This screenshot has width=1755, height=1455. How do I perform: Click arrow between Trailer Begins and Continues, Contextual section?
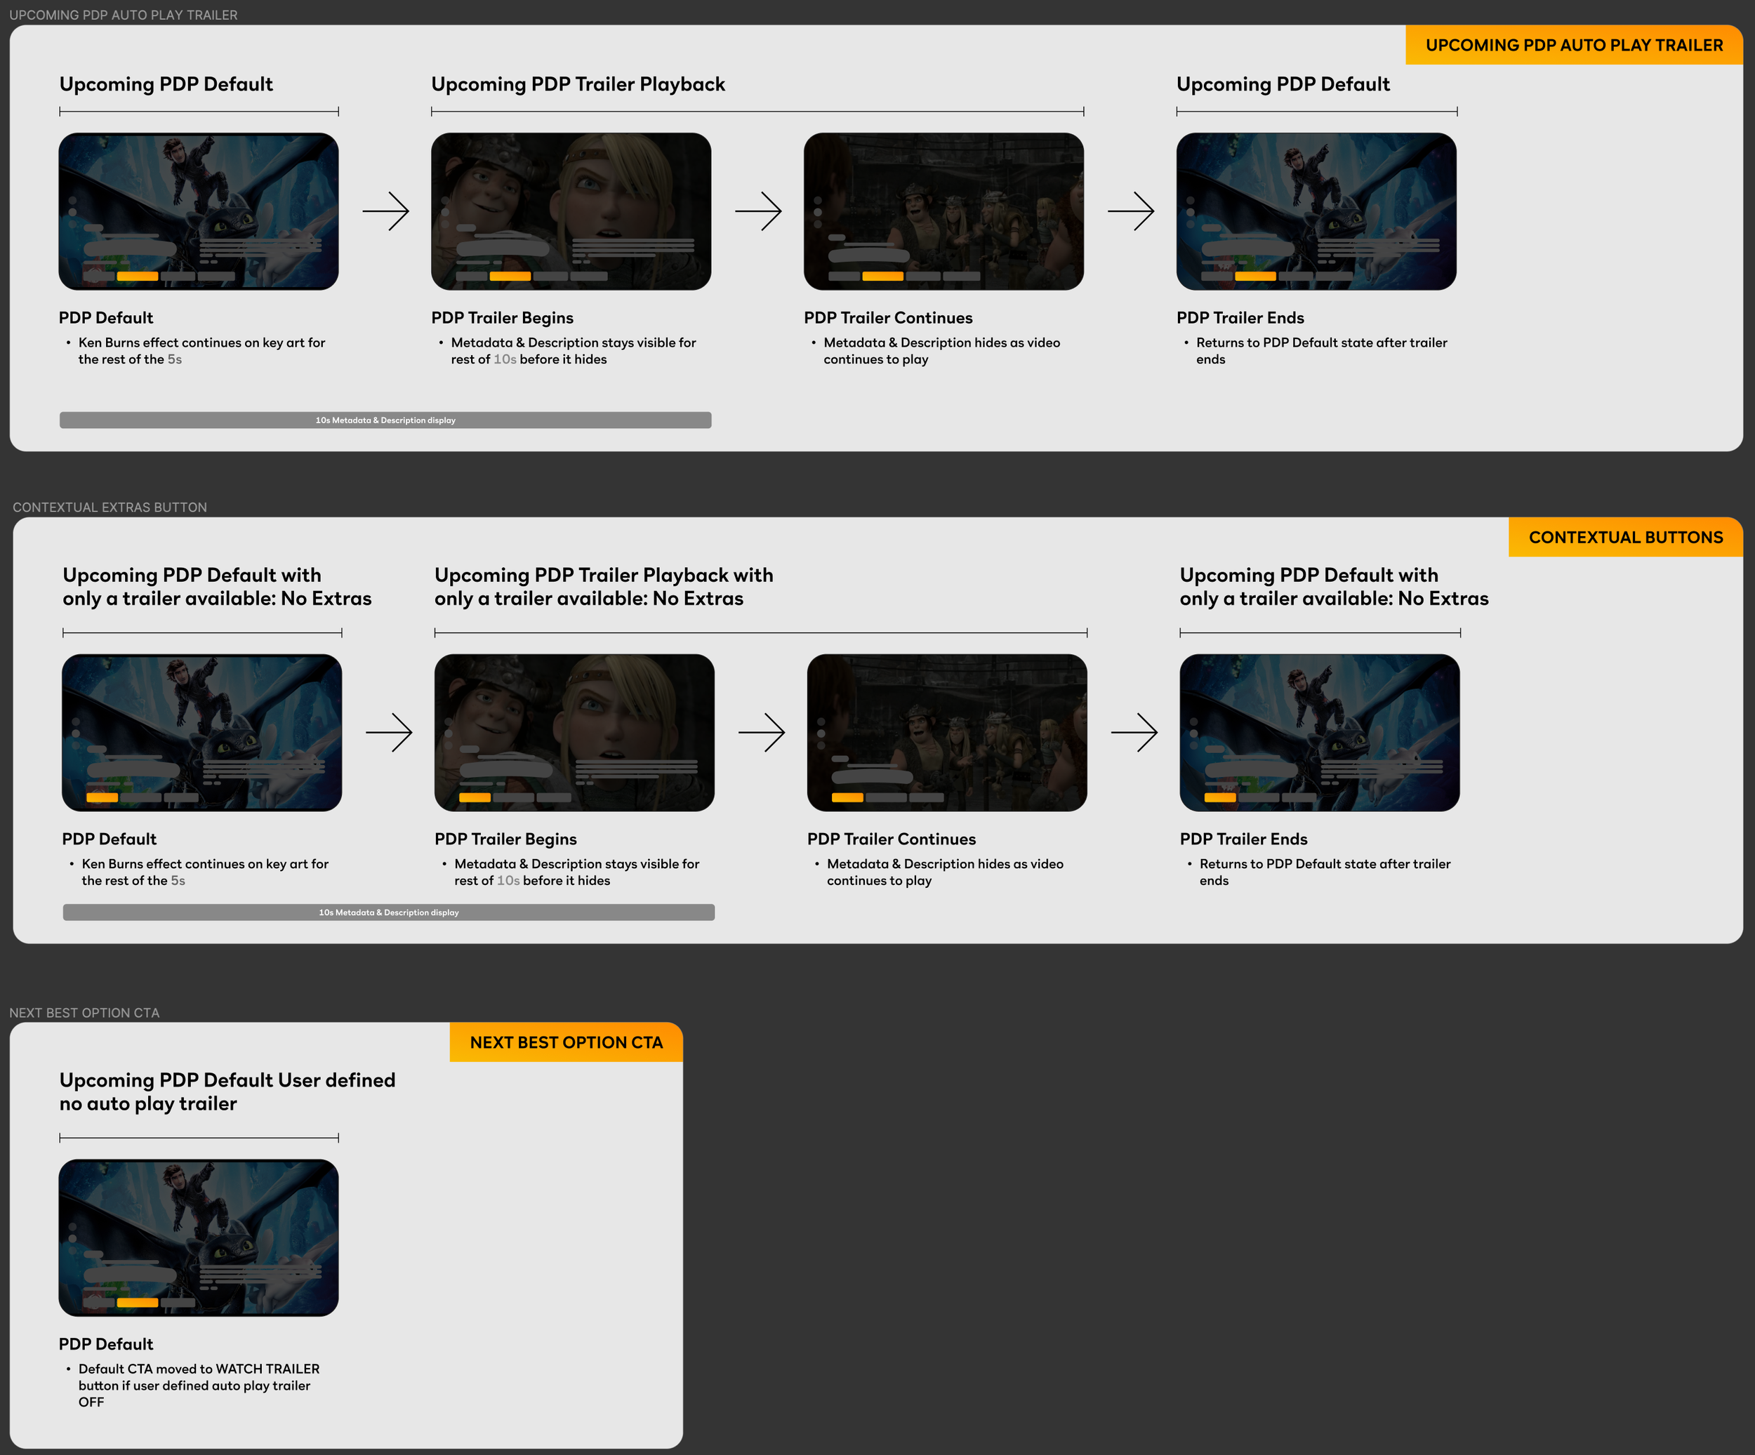pyautogui.click(x=762, y=733)
